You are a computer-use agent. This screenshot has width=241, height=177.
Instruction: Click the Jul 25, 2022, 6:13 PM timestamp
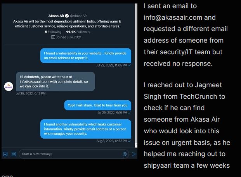(x=31, y=93)
